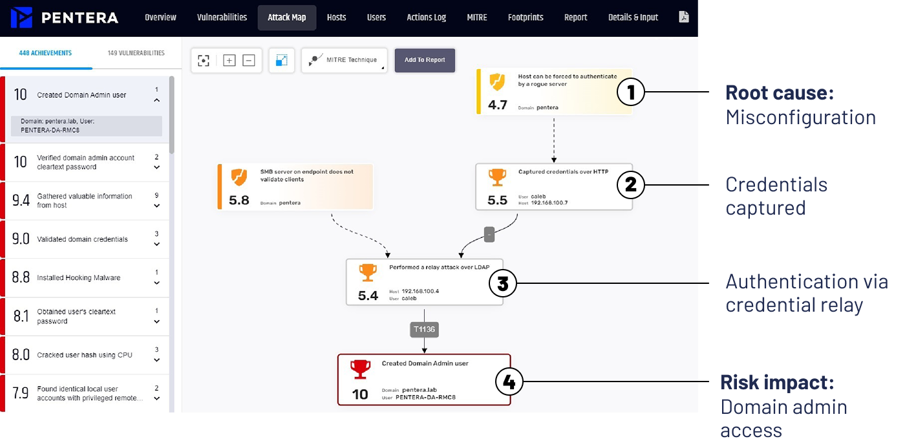
Task: Click score 9.0 in achievements list
Action: point(21,239)
